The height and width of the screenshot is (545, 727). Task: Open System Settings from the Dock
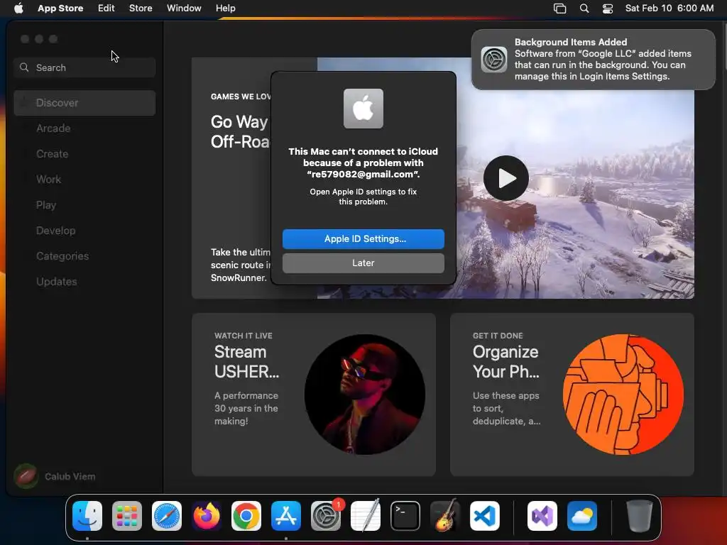click(325, 516)
